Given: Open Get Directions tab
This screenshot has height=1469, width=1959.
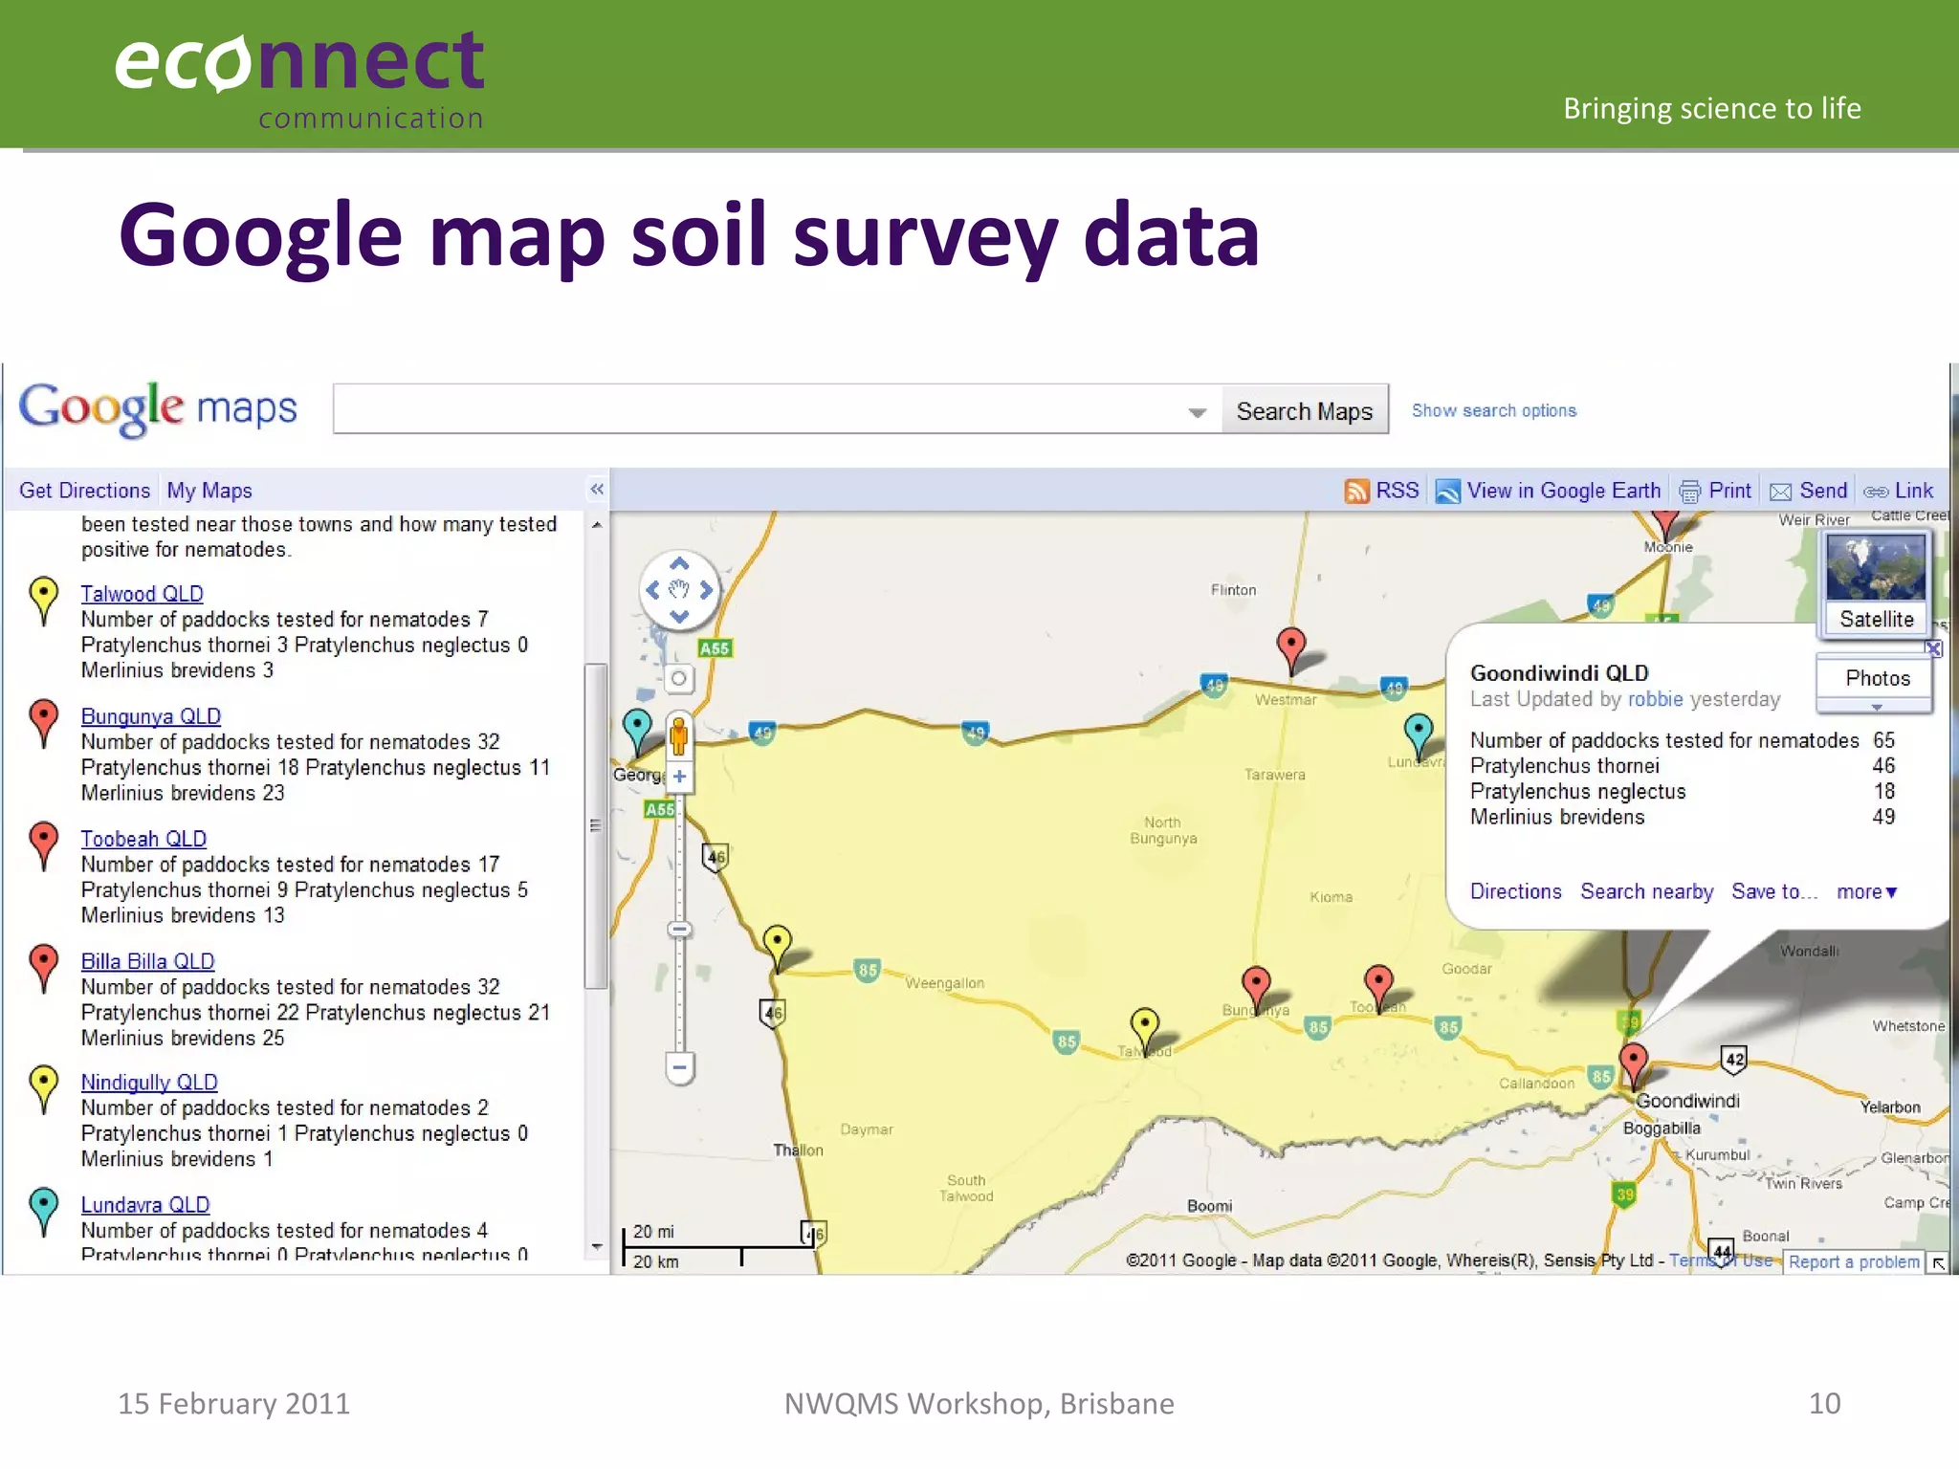Looking at the screenshot, I should click(84, 491).
